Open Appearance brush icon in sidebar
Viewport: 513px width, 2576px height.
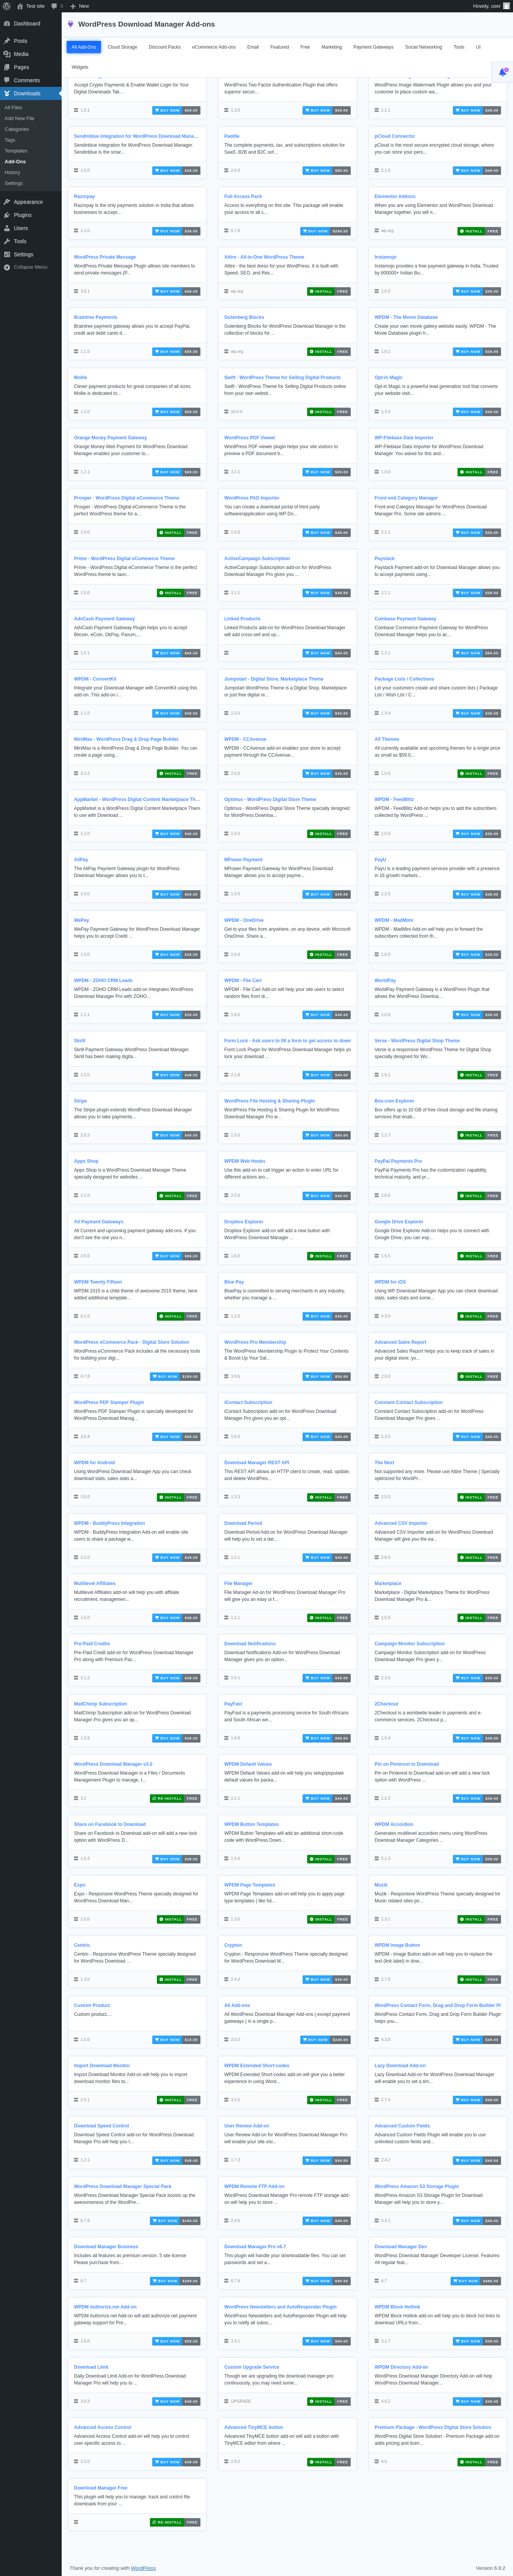[x=7, y=202]
